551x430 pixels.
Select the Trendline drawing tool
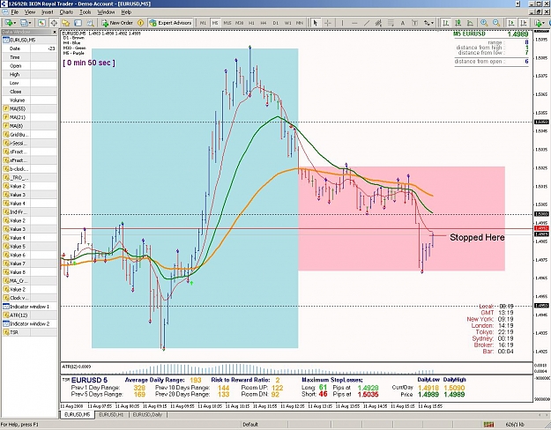(x=367, y=23)
